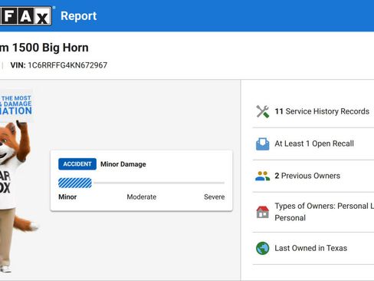Select '11 Service History Records' text

click(322, 111)
